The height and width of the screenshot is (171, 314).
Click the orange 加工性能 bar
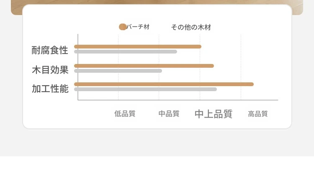coord(164,84)
